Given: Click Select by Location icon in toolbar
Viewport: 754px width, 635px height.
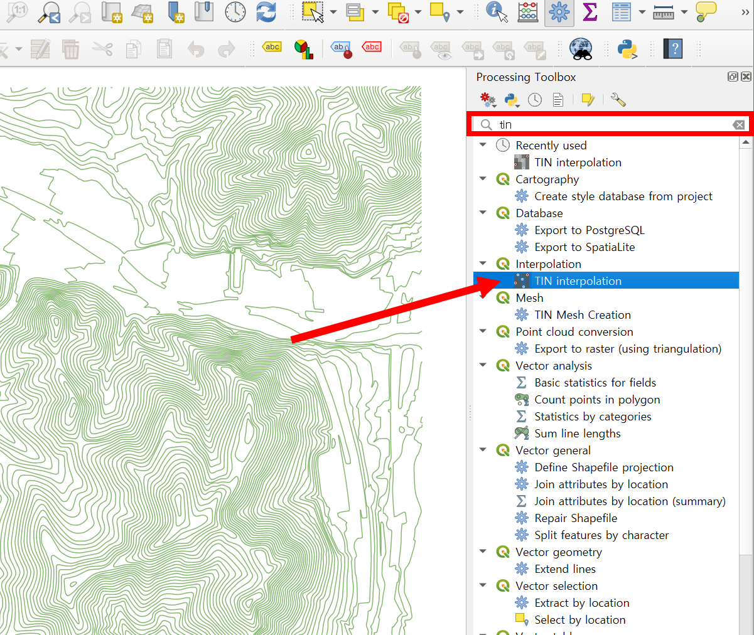Looking at the screenshot, I should point(439,12).
